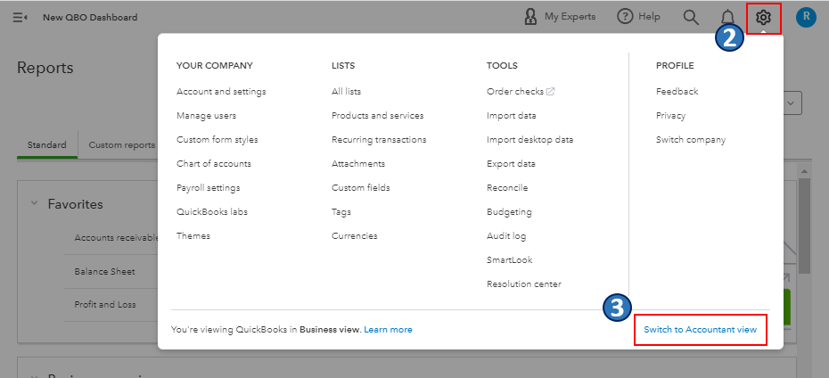Launch SmartLook
The width and height of the screenshot is (829, 378).
[x=510, y=260]
